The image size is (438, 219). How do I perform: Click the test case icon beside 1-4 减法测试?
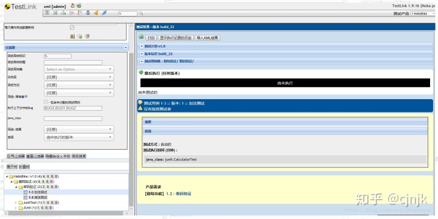25,197
